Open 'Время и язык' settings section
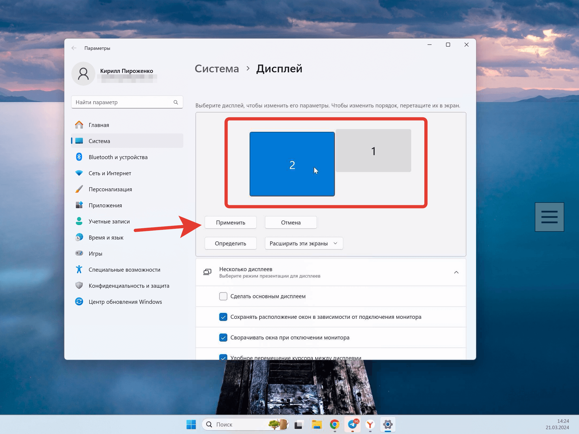Image resolution: width=579 pixels, height=434 pixels. pos(106,238)
